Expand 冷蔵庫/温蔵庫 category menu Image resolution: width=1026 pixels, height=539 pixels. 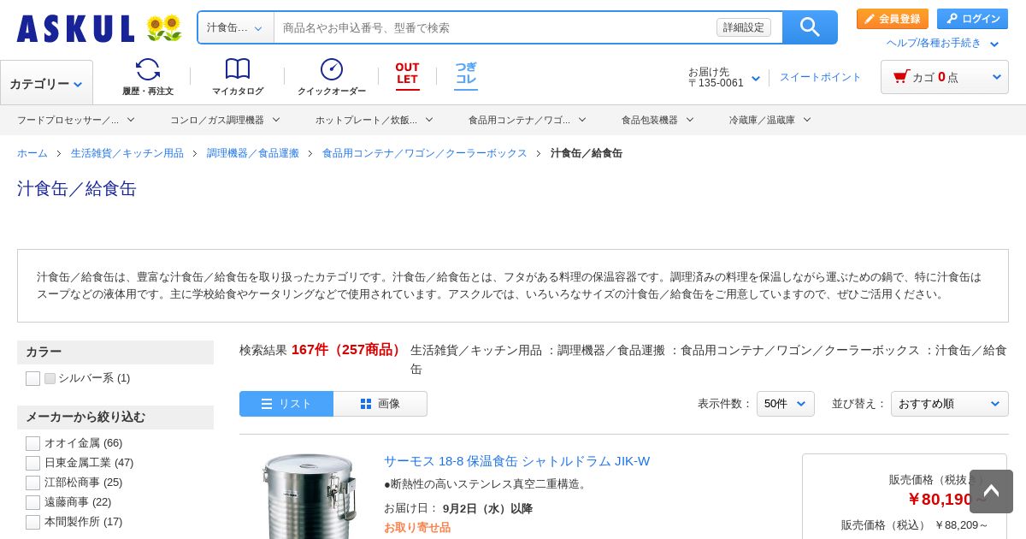pyautogui.click(x=770, y=120)
